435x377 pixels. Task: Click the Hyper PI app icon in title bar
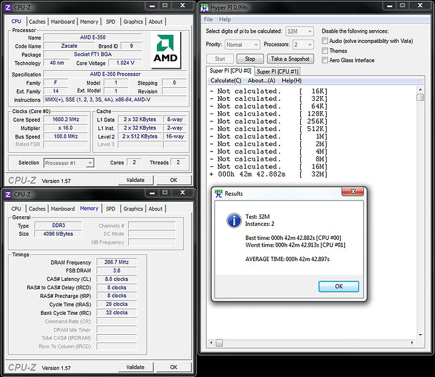[x=204, y=7]
